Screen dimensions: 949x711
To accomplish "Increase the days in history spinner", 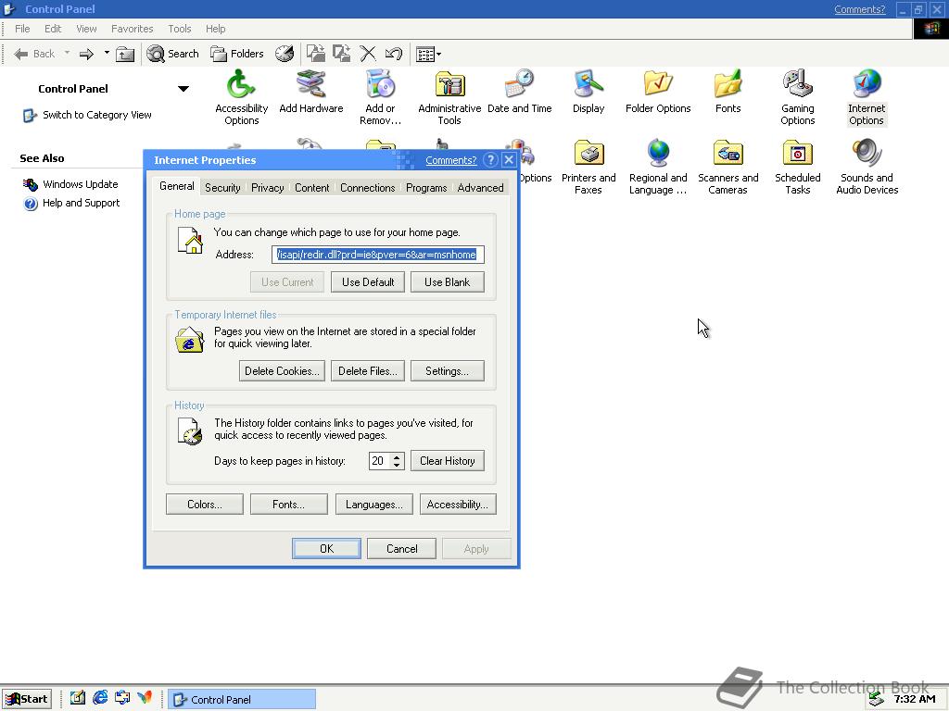I will [397, 457].
